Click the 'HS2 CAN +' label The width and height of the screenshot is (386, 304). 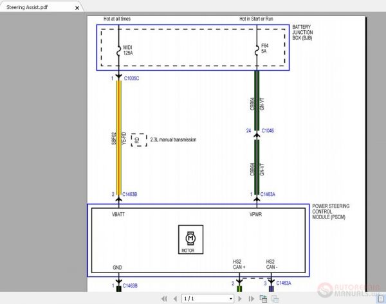click(x=239, y=264)
